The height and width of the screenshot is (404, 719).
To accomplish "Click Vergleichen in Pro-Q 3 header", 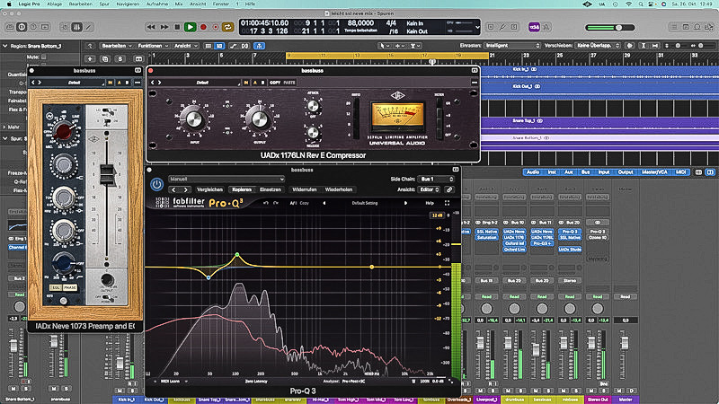I will click(209, 189).
